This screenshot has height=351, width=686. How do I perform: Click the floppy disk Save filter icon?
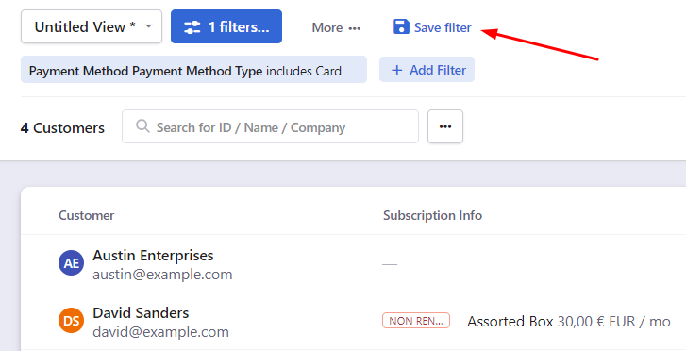pos(401,26)
